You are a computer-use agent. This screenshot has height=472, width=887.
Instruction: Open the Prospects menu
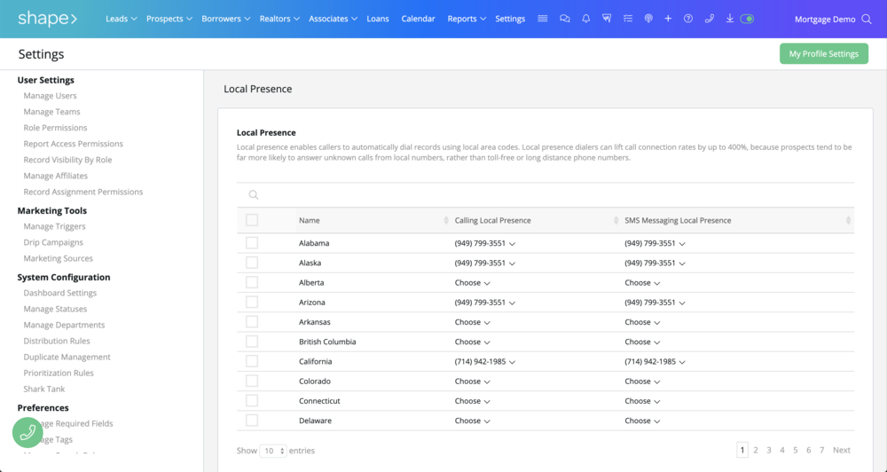click(169, 19)
